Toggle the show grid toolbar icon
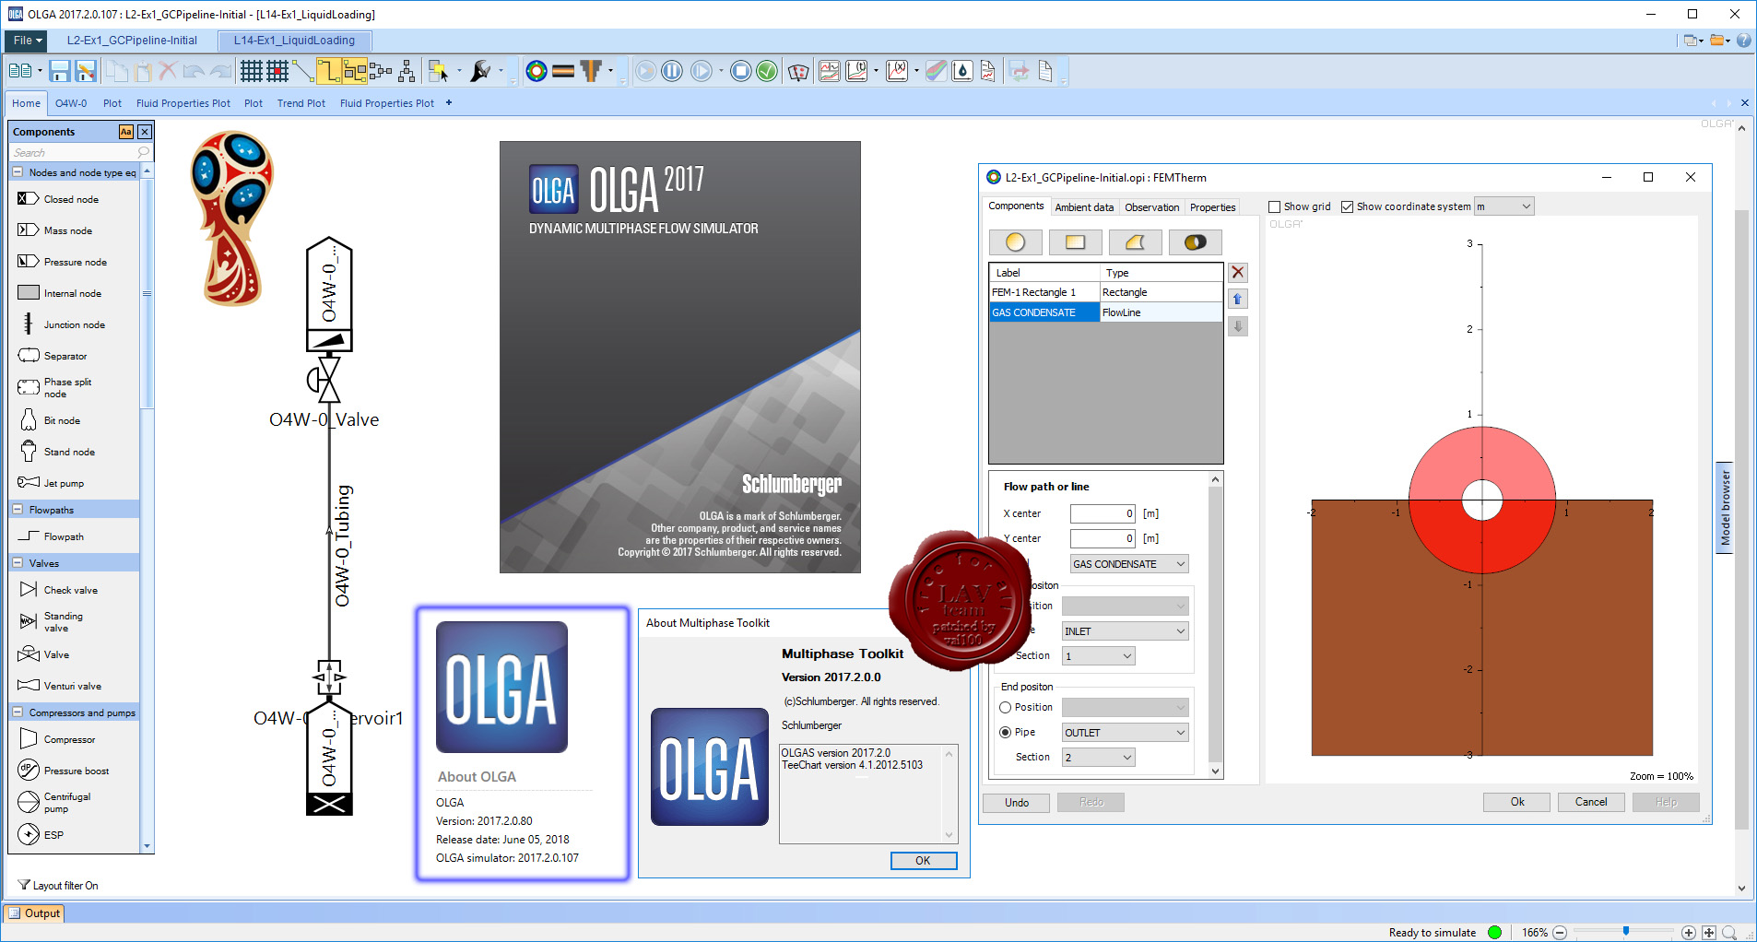Viewport: 1757px width, 942px height. (251, 71)
